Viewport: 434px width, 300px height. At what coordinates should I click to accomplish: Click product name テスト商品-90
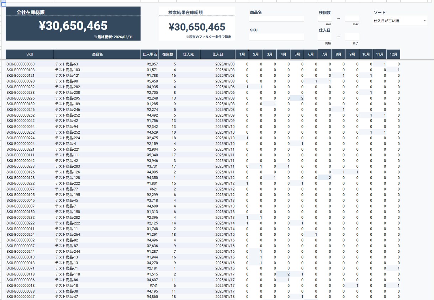(x=67, y=81)
